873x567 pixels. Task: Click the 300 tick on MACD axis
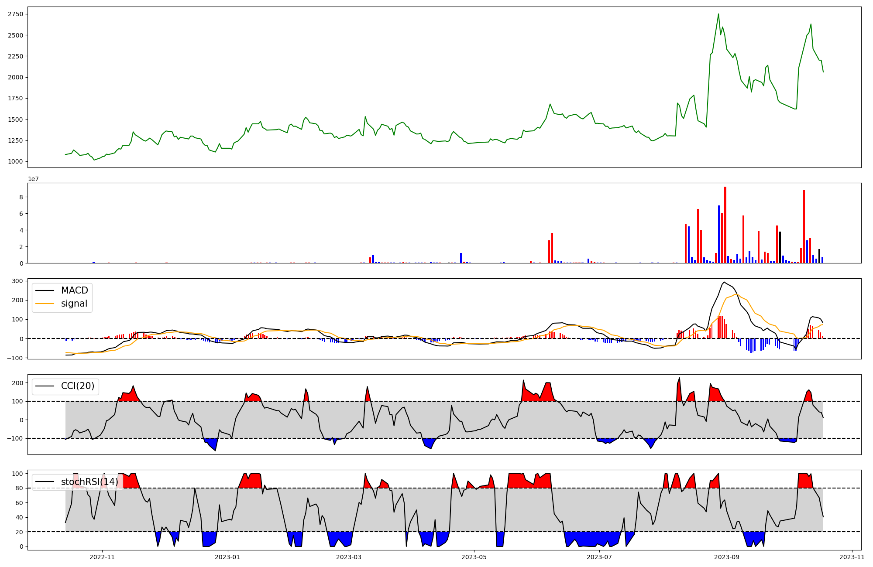pos(17,281)
